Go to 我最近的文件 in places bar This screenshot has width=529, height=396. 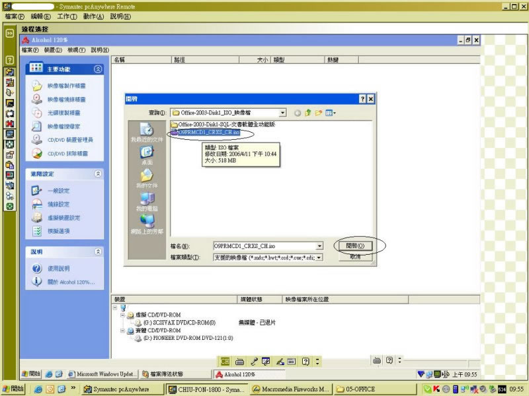[x=147, y=133]
